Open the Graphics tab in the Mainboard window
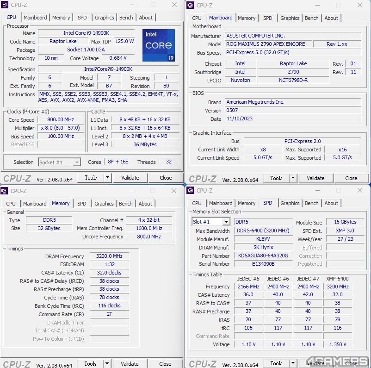This screenshot has width=371, height=368. click(x=290, y=18)
